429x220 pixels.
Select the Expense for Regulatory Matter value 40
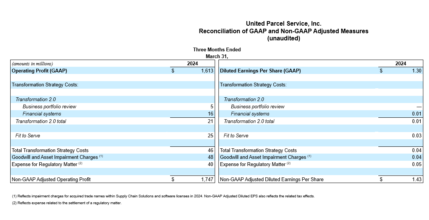click(211, 164)
